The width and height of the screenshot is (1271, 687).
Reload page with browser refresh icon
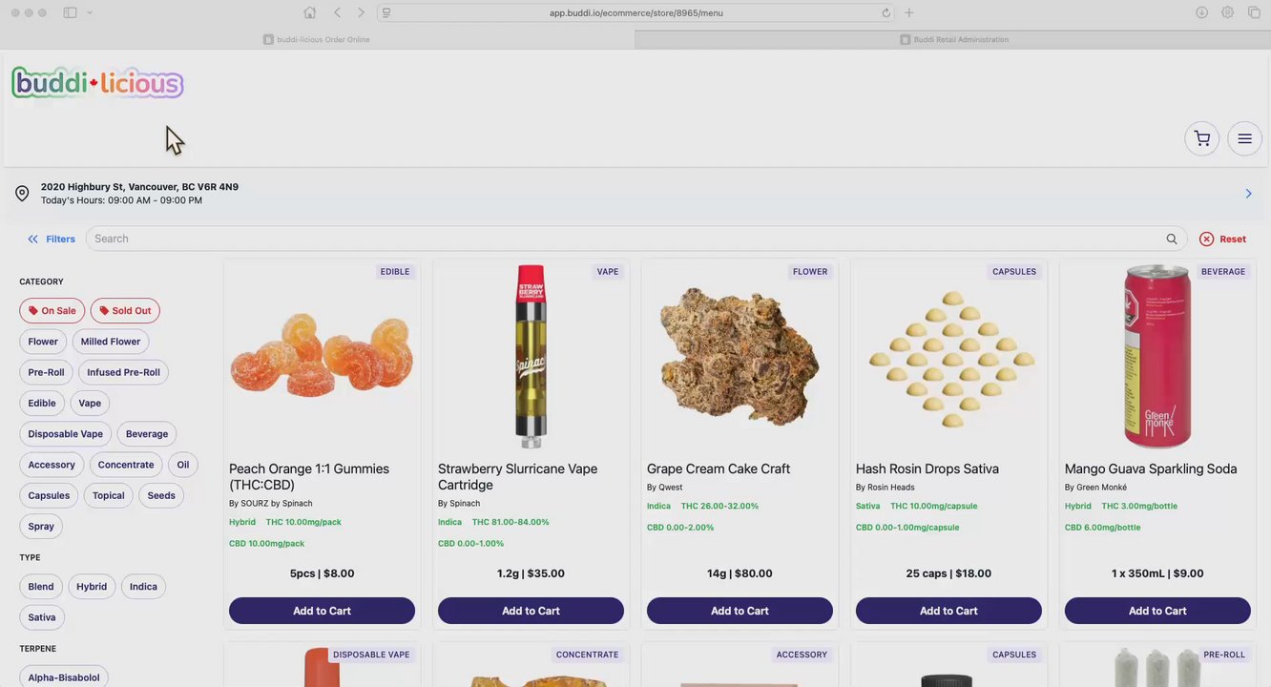[x=886, y=12]
